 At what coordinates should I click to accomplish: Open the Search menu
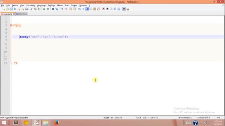[15, 6]
